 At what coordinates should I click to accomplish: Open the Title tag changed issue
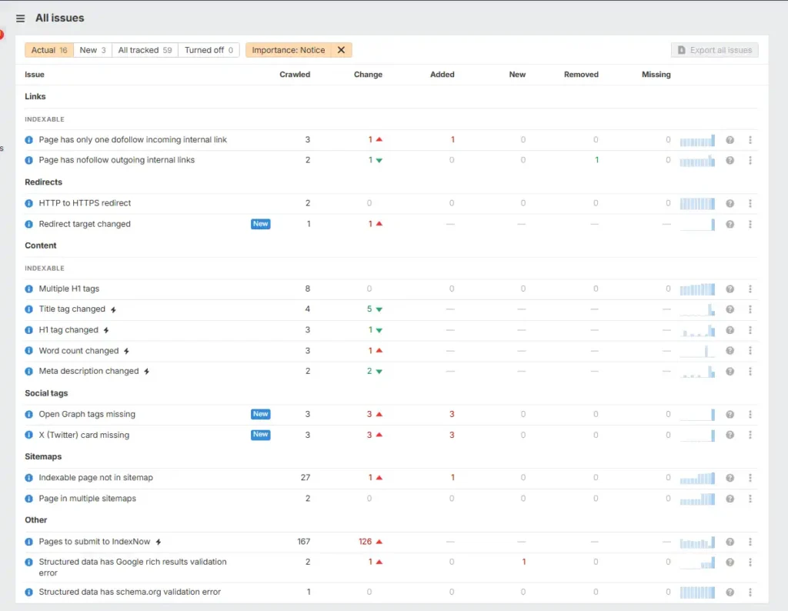point(72,309)
